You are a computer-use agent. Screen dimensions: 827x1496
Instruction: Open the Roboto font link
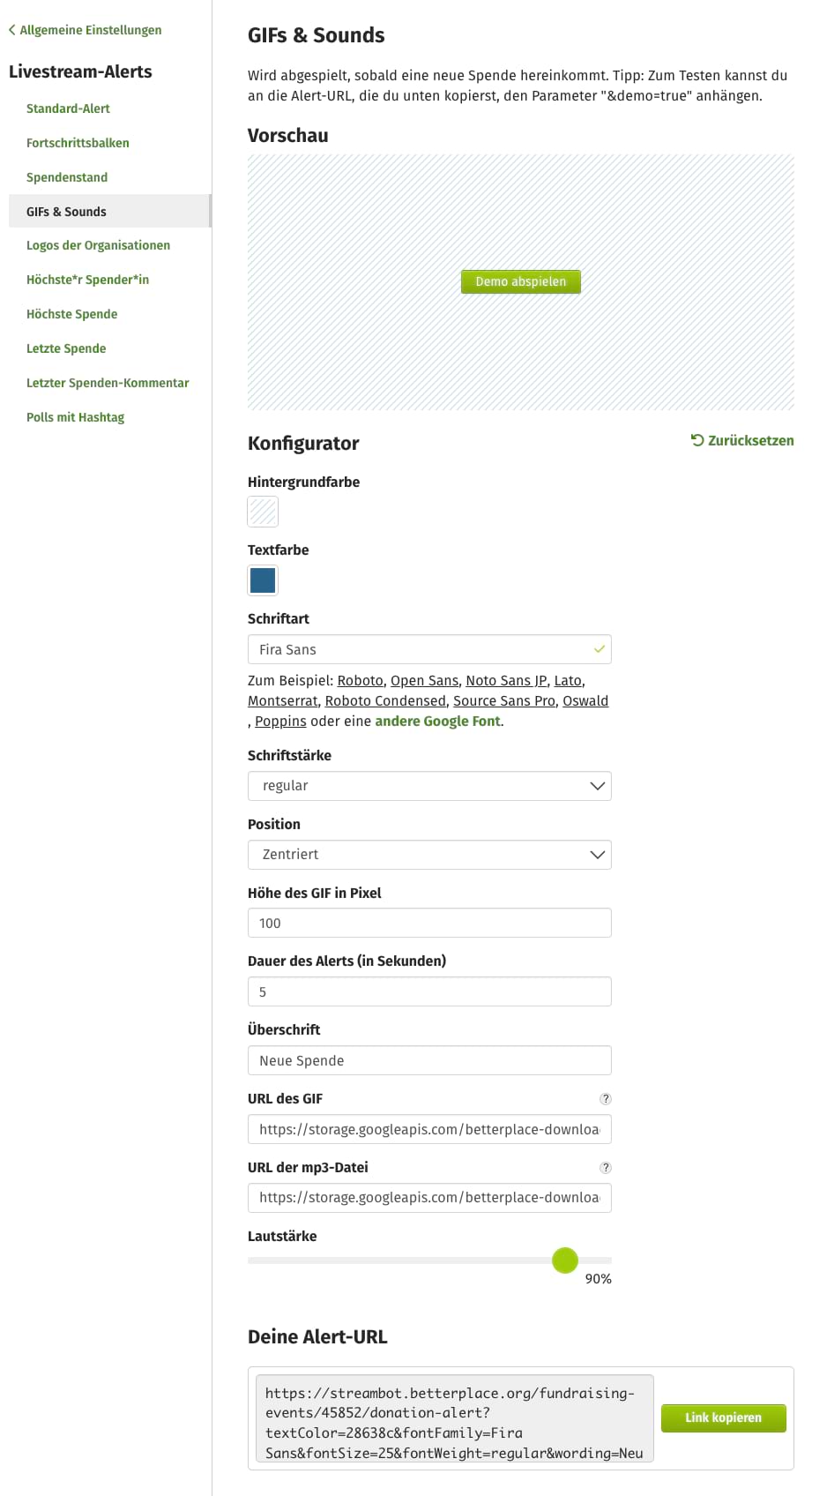click(360, 680)
